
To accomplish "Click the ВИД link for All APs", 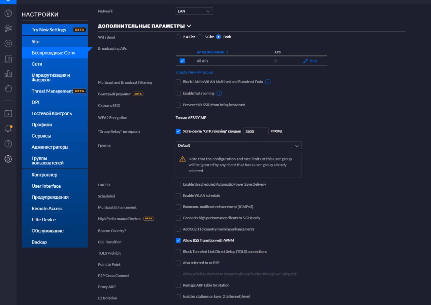I will click(x=313, y=61).
